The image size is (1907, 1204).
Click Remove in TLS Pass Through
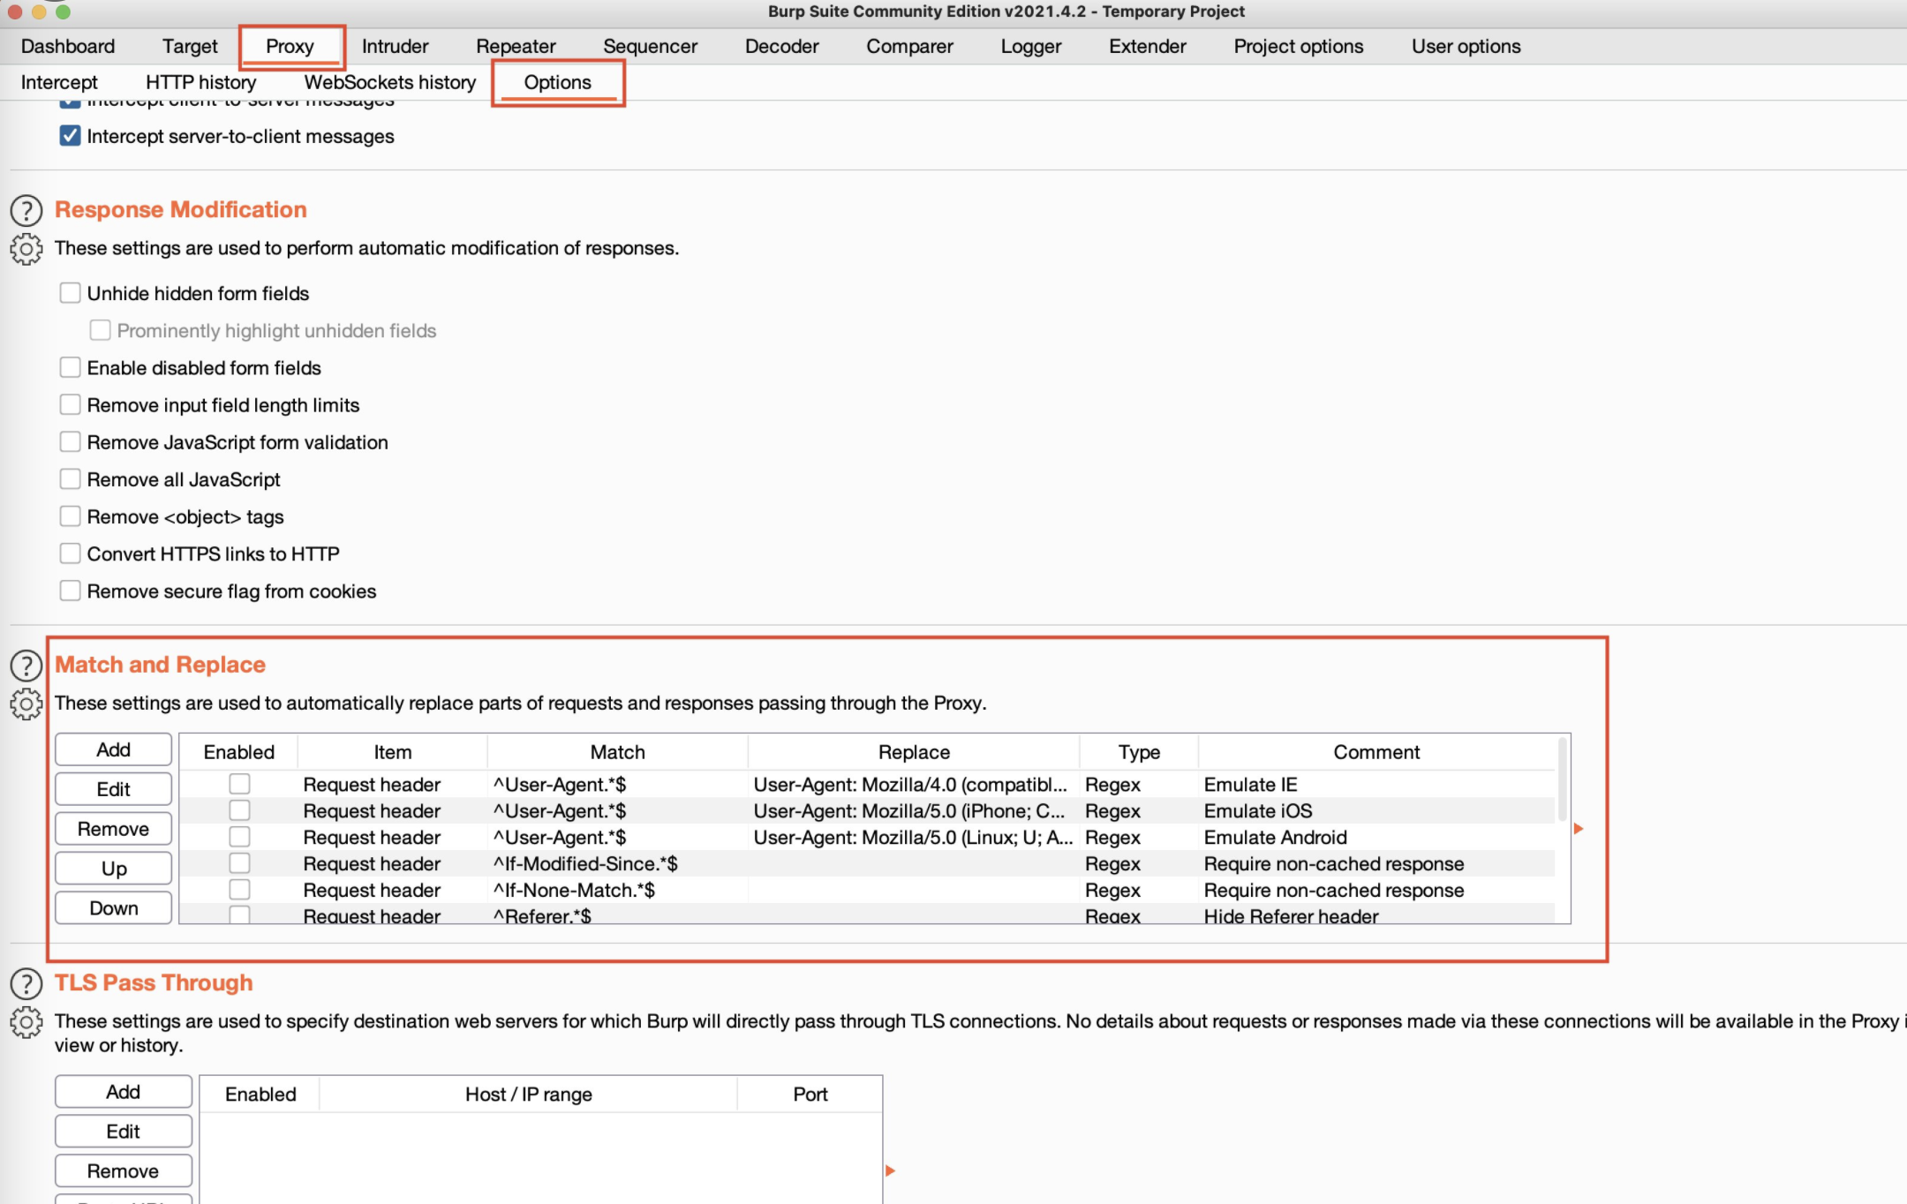click(123, 1171)
